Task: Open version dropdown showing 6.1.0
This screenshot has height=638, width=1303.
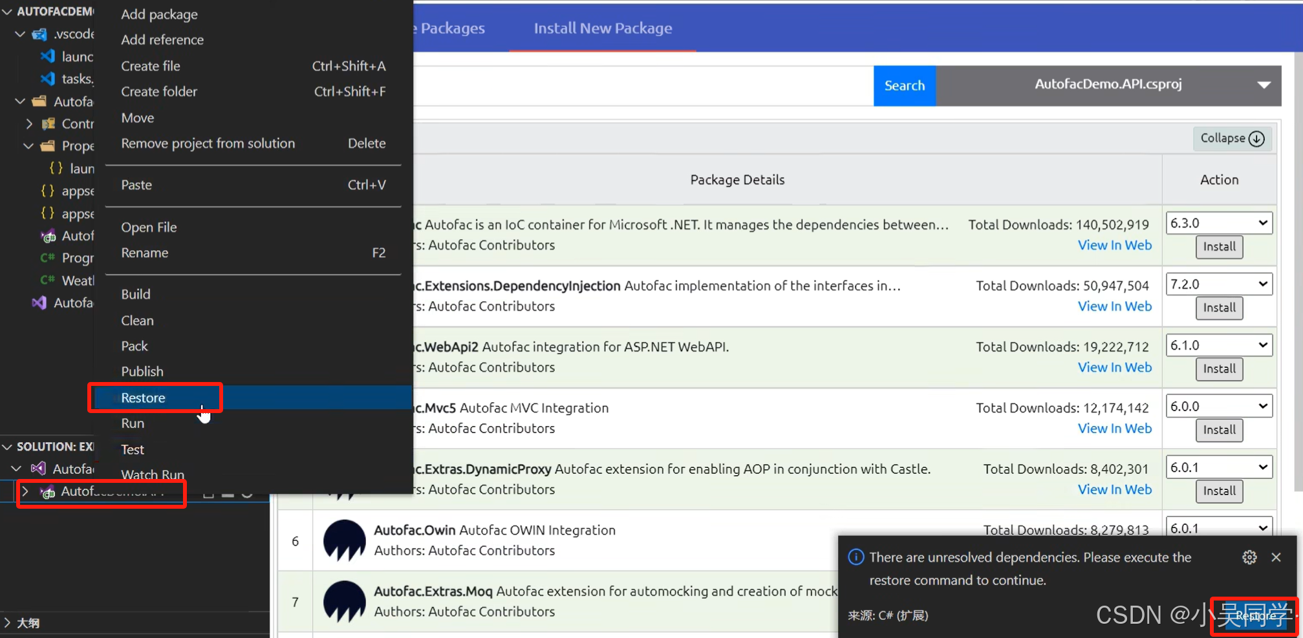Action: 1219,345
